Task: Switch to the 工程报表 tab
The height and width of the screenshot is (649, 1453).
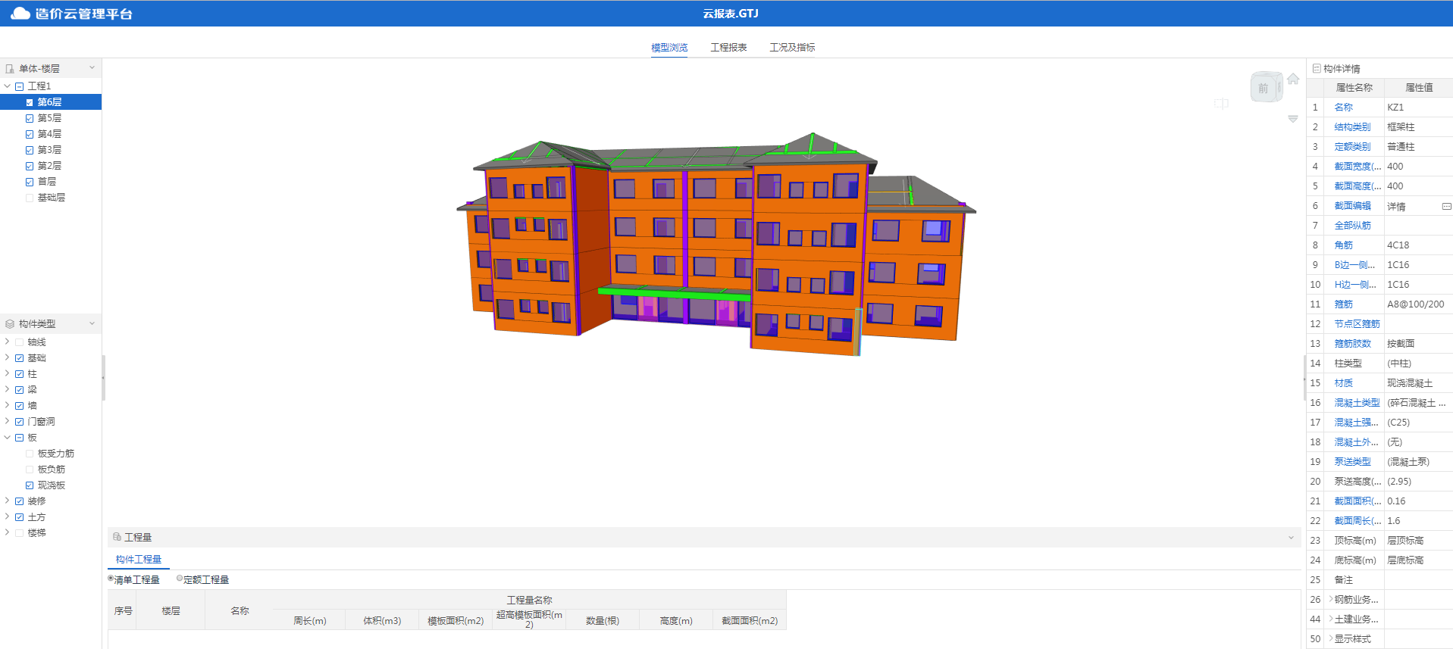Action: point(728,47)
